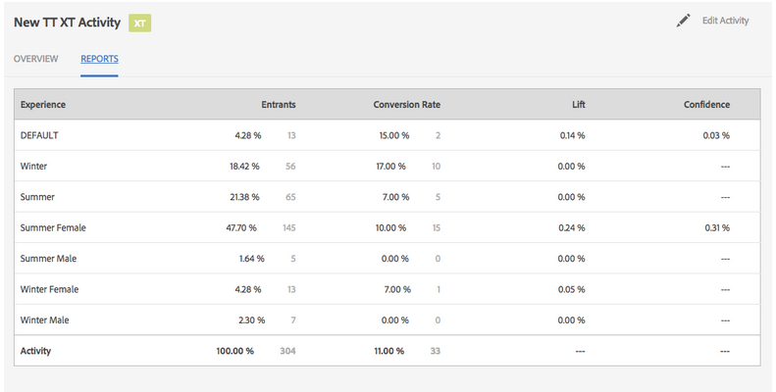Click the Conversion Rate column header
The height and width of the screenshot is (392, 776).
point(406,104)
